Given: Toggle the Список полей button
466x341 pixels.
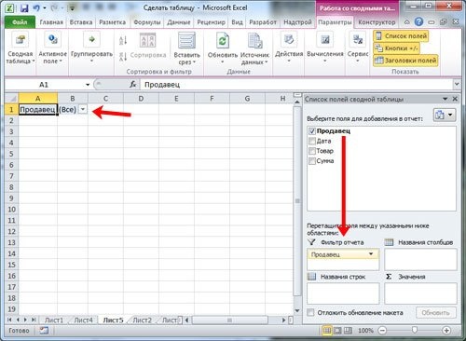Looking at the screenshot, I should 401,36.
